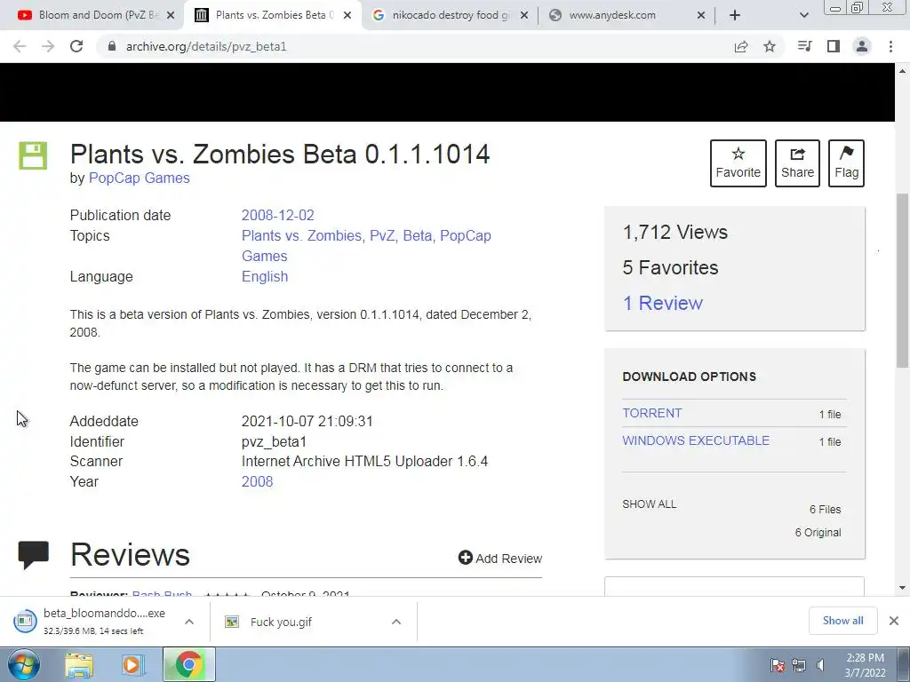The height and width of the screenshot is (682, 910).
Task: Click the page vertical scrollbar thumb
Action: (x=902, y=280)
